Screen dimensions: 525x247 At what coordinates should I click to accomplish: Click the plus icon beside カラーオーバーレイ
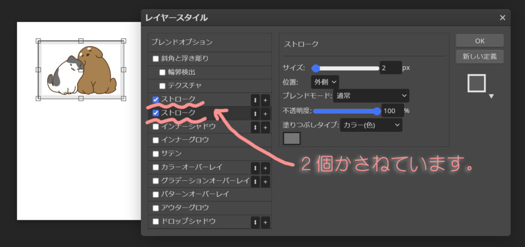pos(265,168)
